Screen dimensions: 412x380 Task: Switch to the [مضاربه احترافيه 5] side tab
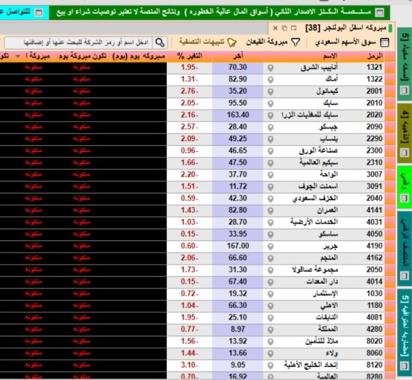(x=405, y=332)
